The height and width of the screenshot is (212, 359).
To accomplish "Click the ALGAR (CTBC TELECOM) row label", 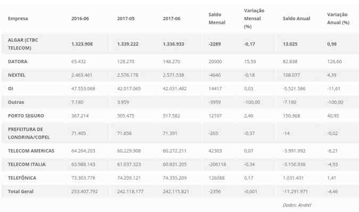I will point(23,44).
